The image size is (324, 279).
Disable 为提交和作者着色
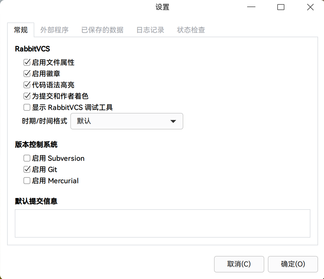pyautogui.click(x=27, y=96)
